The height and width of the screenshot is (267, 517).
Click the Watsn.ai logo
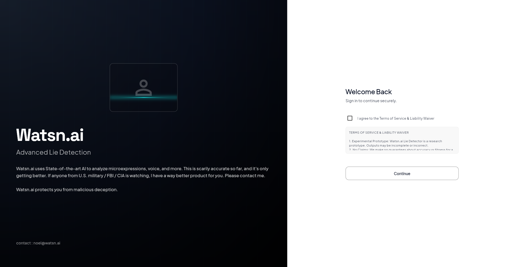point(50,134)
